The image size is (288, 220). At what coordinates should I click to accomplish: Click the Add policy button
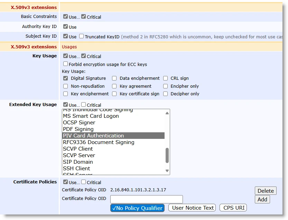pyautogui.click(x=262, y=199)
